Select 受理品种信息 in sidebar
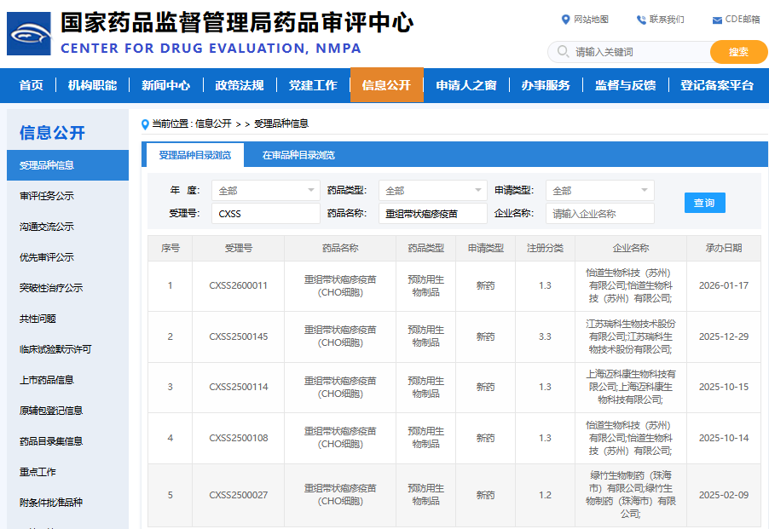This screenshot has width=769, height=529. click(x=67, y=165)
